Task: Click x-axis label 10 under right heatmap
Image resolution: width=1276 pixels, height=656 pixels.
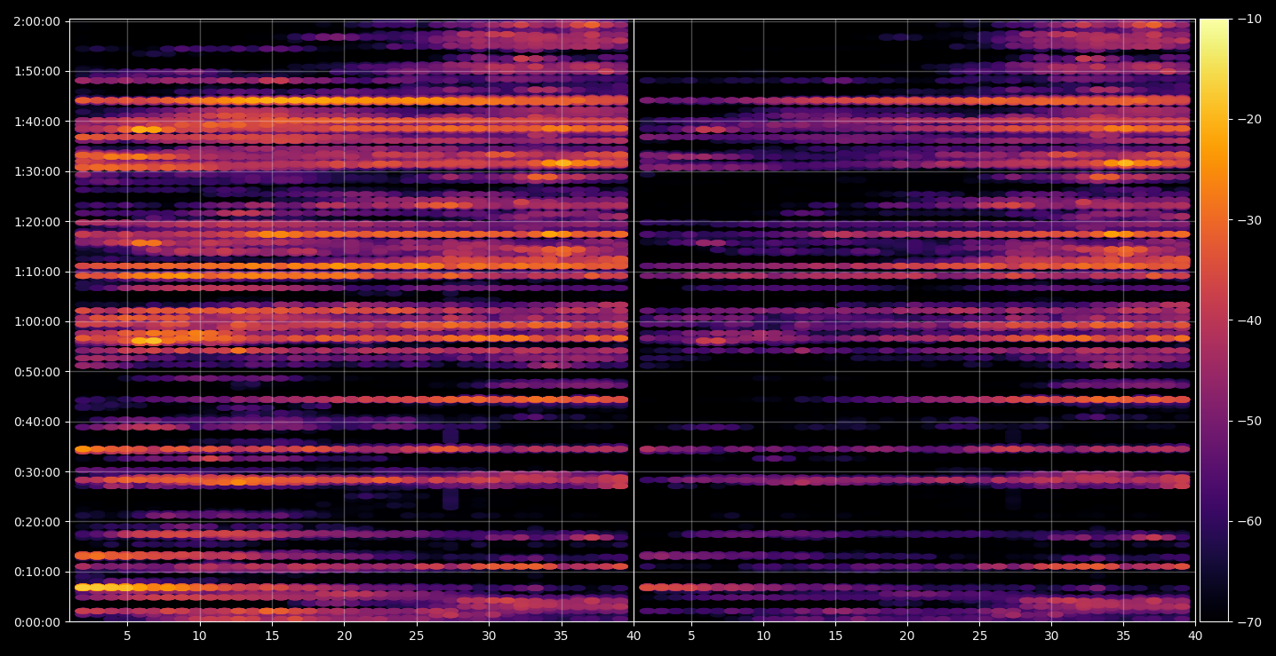Action: pyautogui.click(x=763, y=636)
